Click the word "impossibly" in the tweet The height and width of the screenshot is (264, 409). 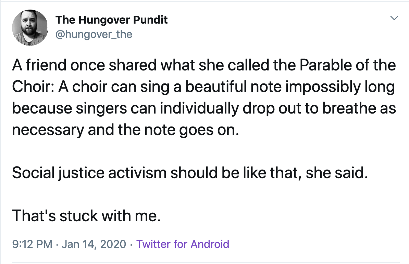pos(323,87)
